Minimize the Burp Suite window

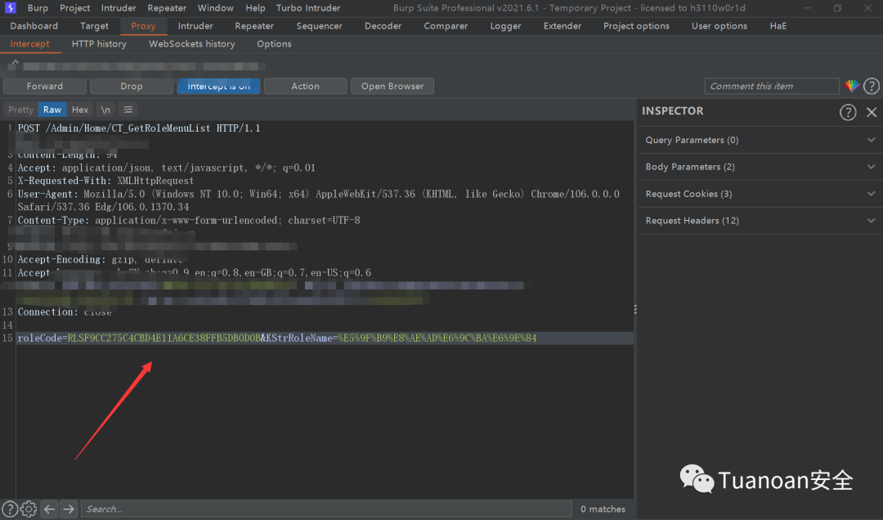point(807,8)
